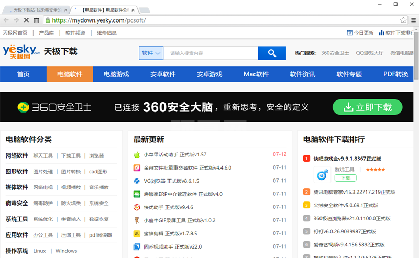Switch to the 天极下载站 browser tab
Image resolution: width=419 pixels, height=258 pixels.
[36, 10]
